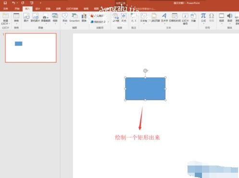Click the Undo arrow icon
The image size is (239, 178).
(x=13, y=3)
